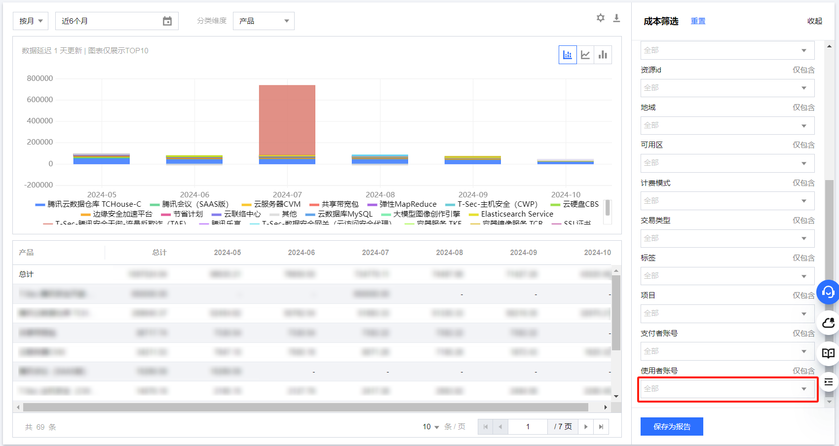The height and width of the screenshot is (446, 839).
Task: Toggle 云数据库MySQL legend series
Action: tap(339, 214)
